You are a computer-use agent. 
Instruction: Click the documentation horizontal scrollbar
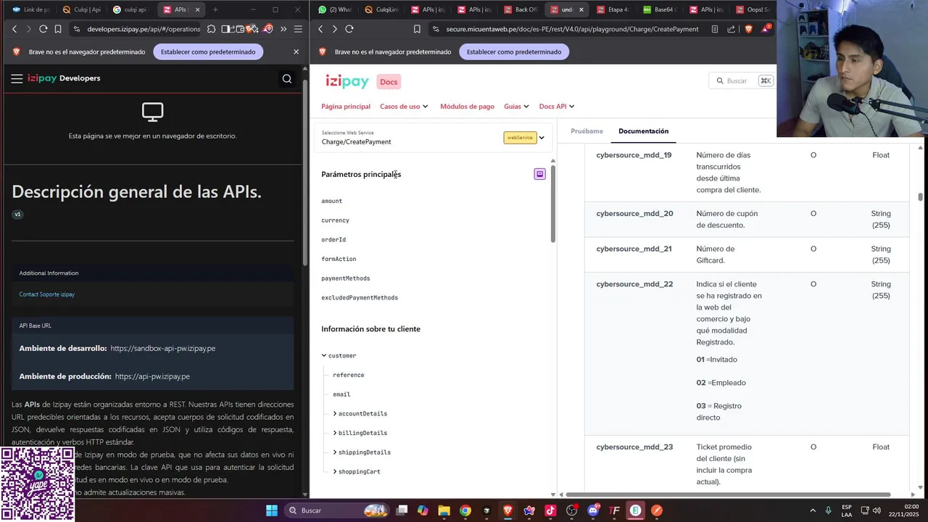(728, 494)
